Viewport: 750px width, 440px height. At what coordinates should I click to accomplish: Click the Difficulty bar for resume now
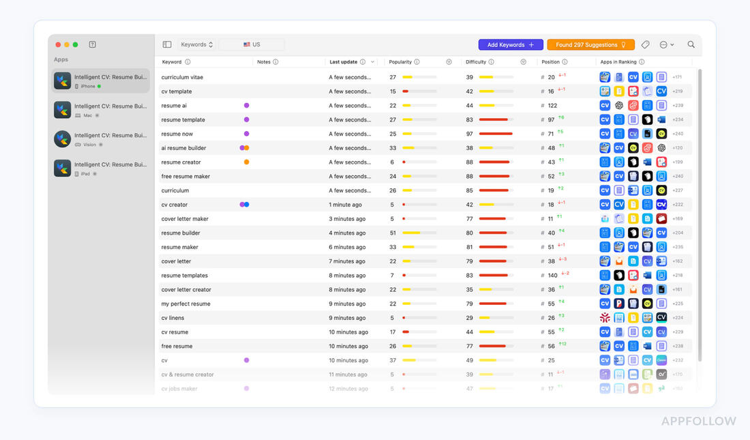pyautogui.click(x=496, y=134)
